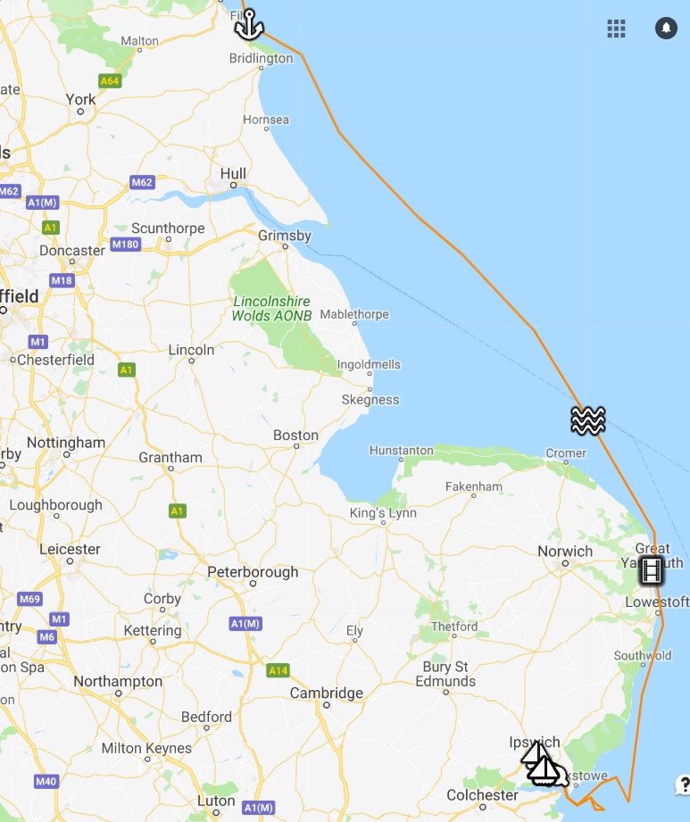Click the Nottingham city label
The image size is (690, 822).
pos(66,443)
